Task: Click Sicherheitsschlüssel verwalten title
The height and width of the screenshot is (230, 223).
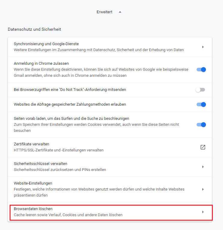Action: point(41,163)
